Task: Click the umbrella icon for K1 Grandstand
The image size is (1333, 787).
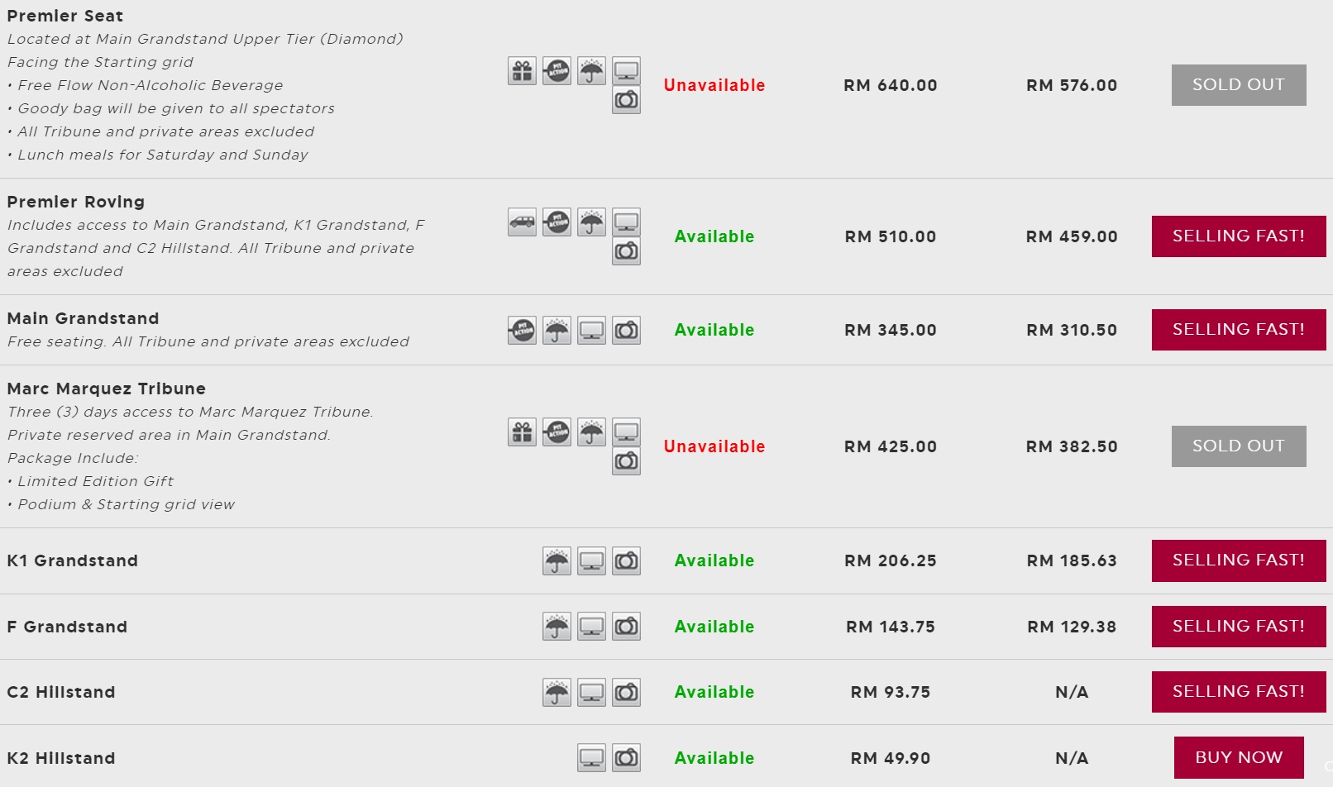Action: click(x=557, y=561)
